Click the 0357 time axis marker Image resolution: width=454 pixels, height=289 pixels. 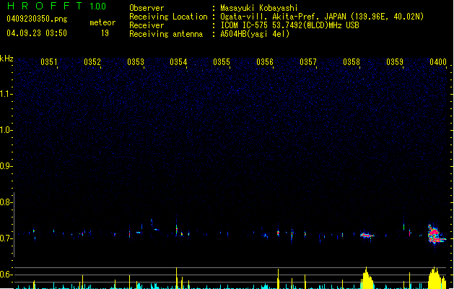click(x=308, y=61)
